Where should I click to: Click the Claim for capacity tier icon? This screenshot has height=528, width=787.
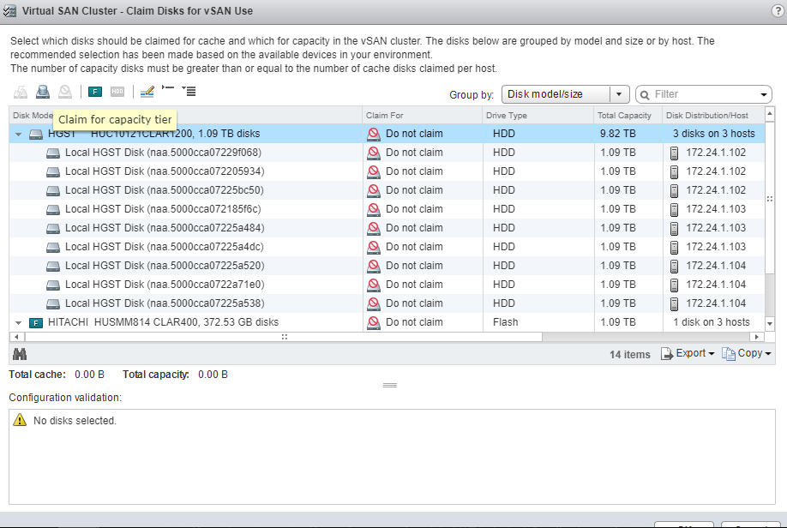coord(43,92)
